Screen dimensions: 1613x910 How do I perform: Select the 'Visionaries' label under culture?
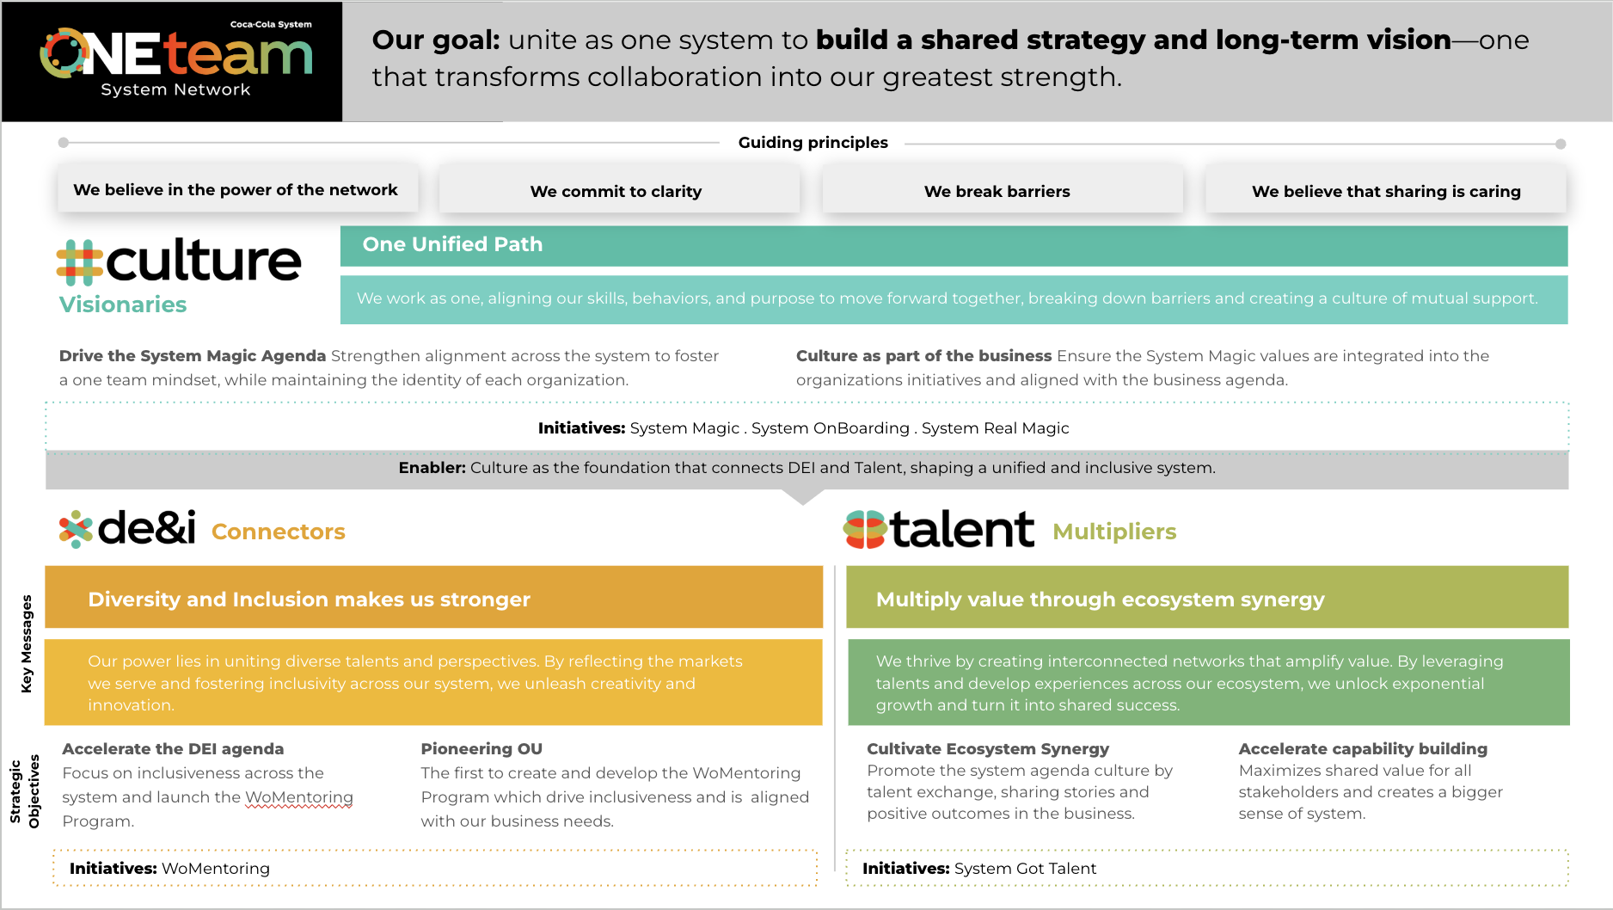pyautogui.click(x=123, y=304)
